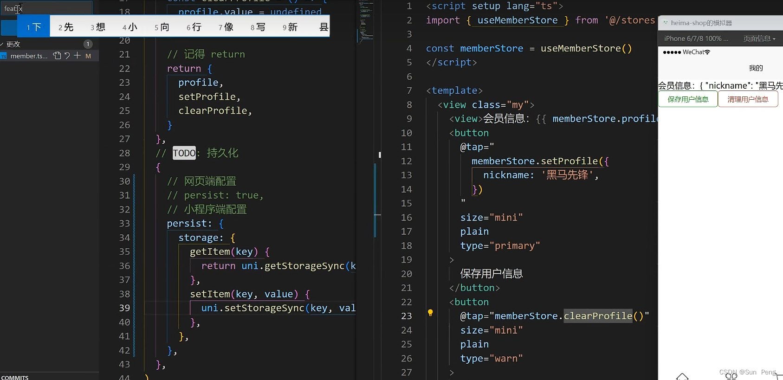
Task: Click comment '// 记得 return' on line 21
Action: 206,54
